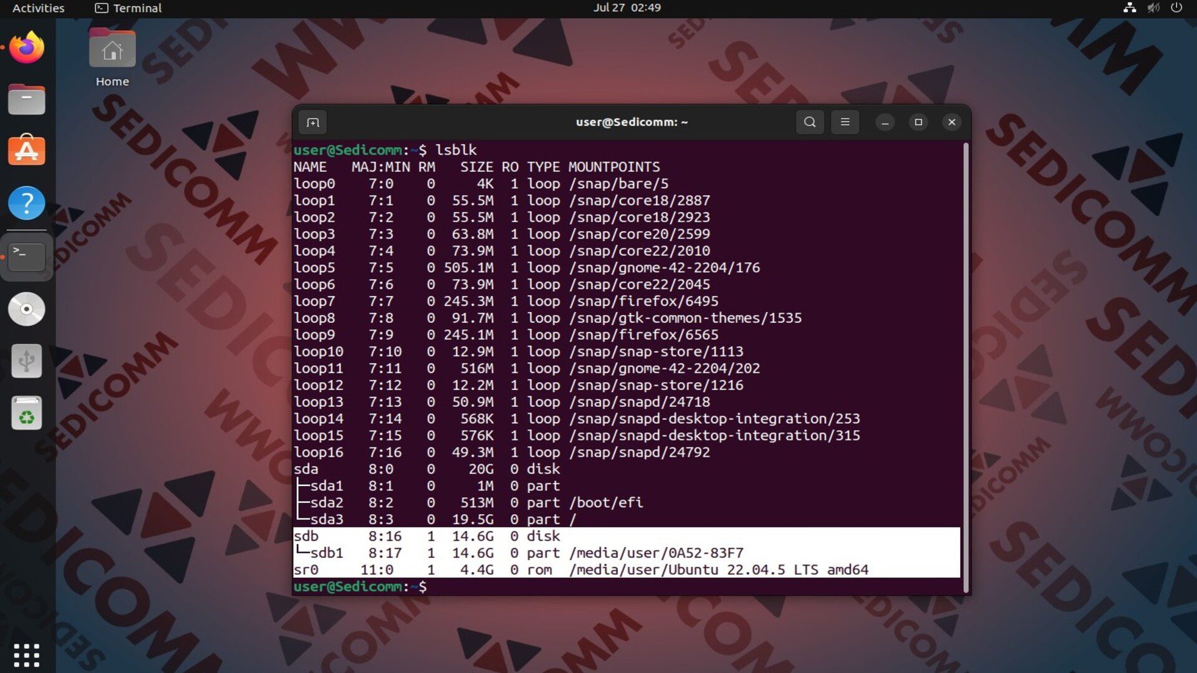Click the /boot/efi mountpoint
This screenshot has width=1197, height=673.
point(605,503)
